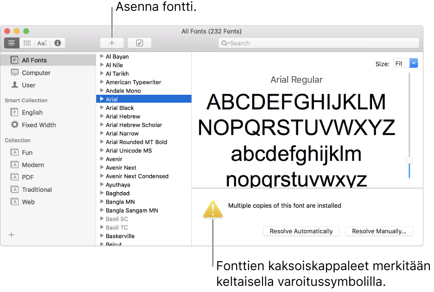Click the Search fonts field

tap(319, 43)
